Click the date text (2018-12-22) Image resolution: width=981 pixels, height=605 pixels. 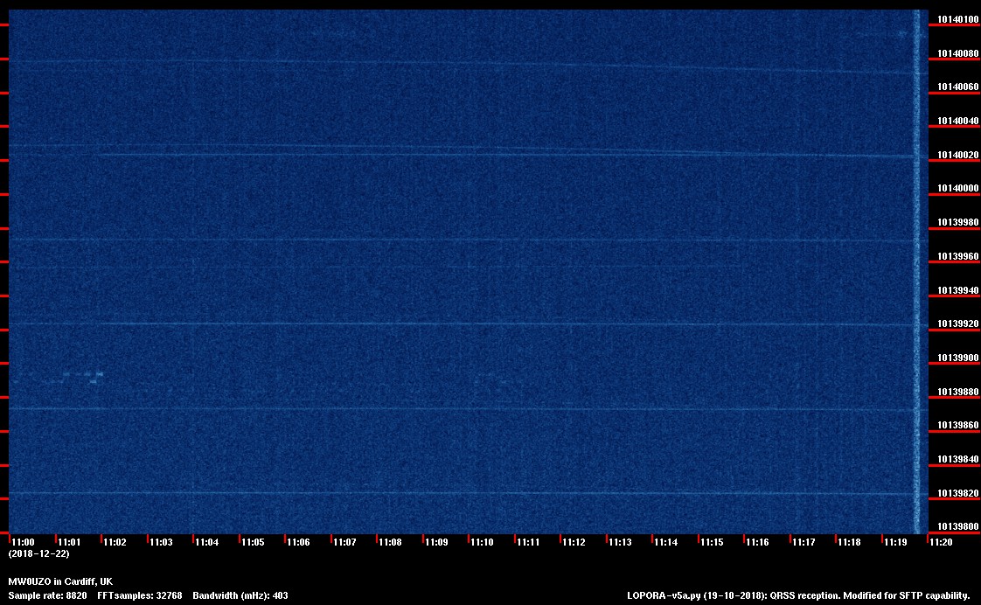tap(38, 553)
